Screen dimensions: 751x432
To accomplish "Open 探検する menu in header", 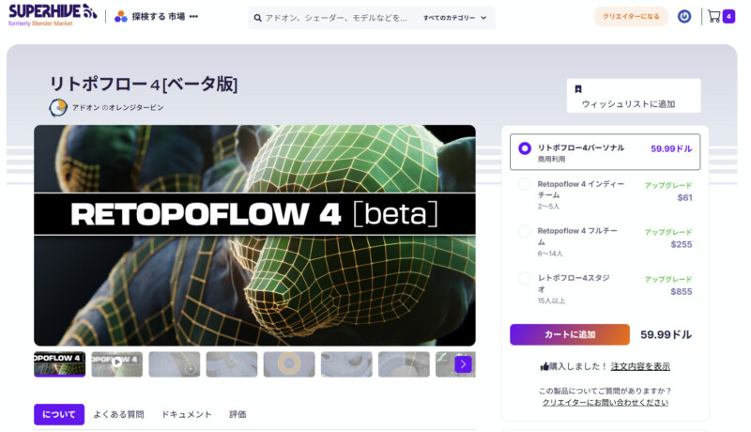I will 148,17.
